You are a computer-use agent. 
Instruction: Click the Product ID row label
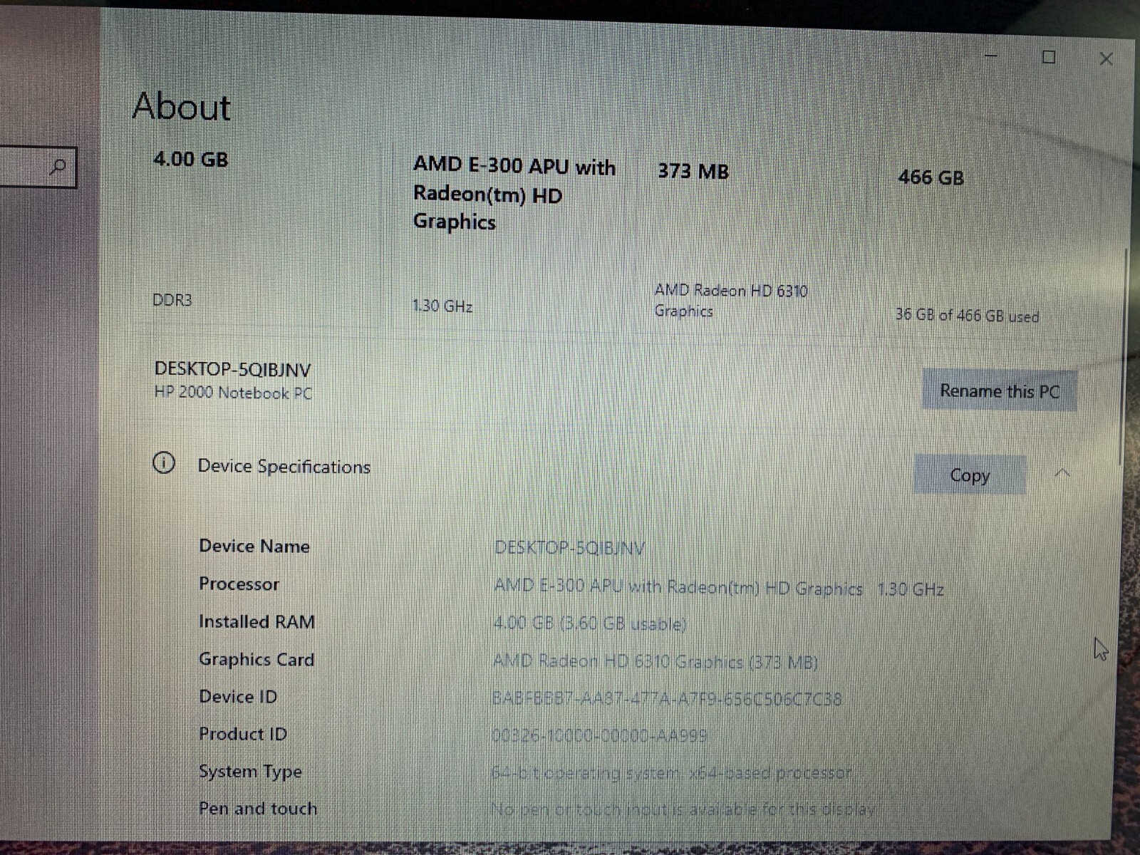point(243,733)
